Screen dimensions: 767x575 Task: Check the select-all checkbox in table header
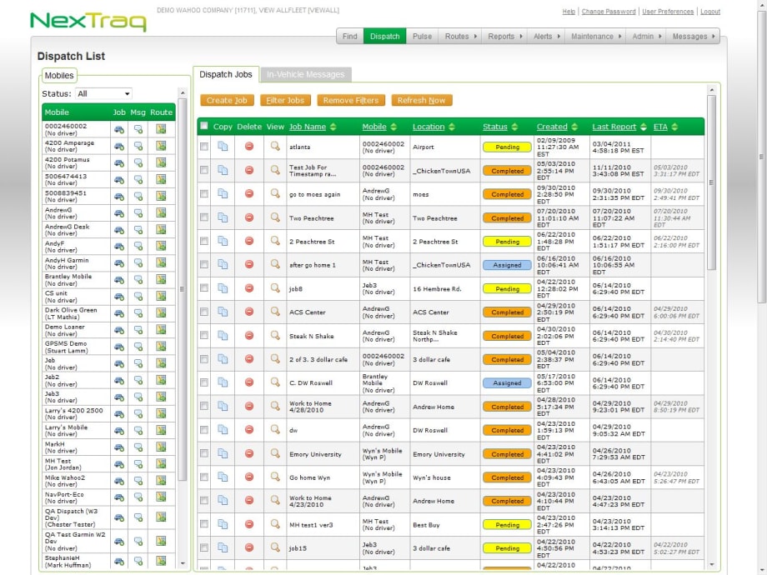[x=204, y=127]
